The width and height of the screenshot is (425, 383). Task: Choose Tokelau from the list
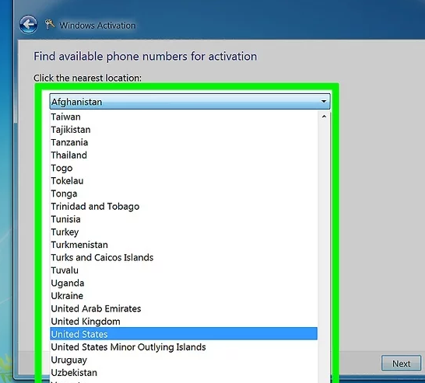coord(184,181)
